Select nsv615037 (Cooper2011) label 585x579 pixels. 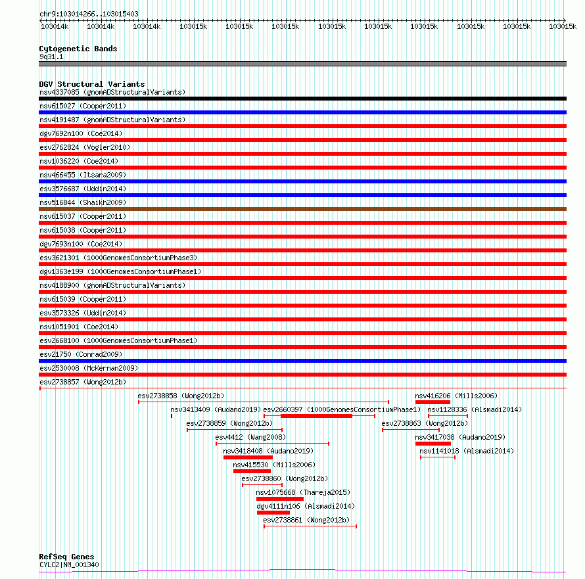pyautogui.click(x=83, y=216)
